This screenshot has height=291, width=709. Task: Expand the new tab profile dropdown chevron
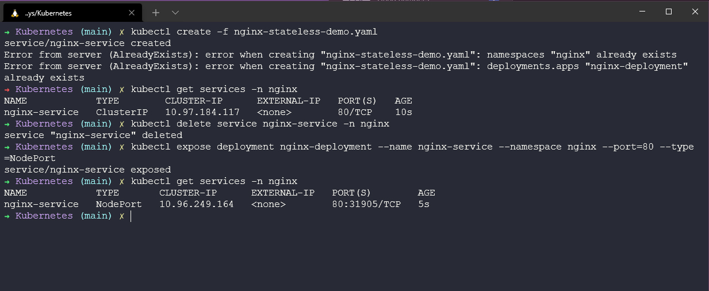(x=175, y=12)
